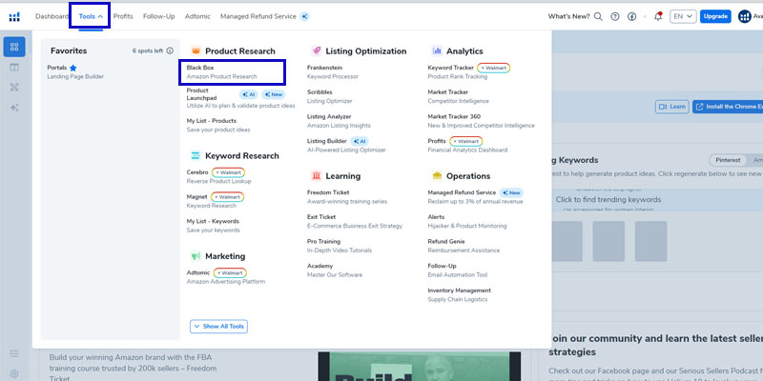The image size is (763, 381).
Task: Open the notifications bell icon
Action: point(658,16)
